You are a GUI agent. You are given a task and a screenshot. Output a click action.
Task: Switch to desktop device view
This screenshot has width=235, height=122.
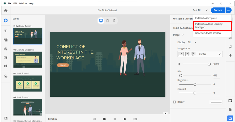[101, 21]
